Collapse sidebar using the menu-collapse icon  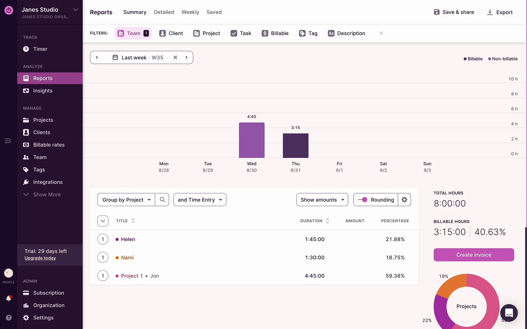pyautogui.click(x=8, y=141)
